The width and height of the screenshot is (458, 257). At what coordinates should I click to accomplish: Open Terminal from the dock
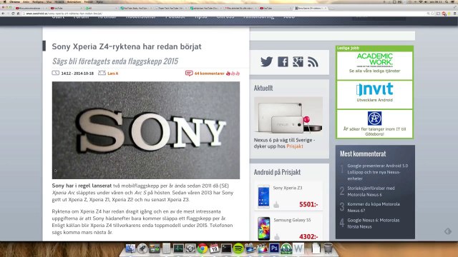226,248
